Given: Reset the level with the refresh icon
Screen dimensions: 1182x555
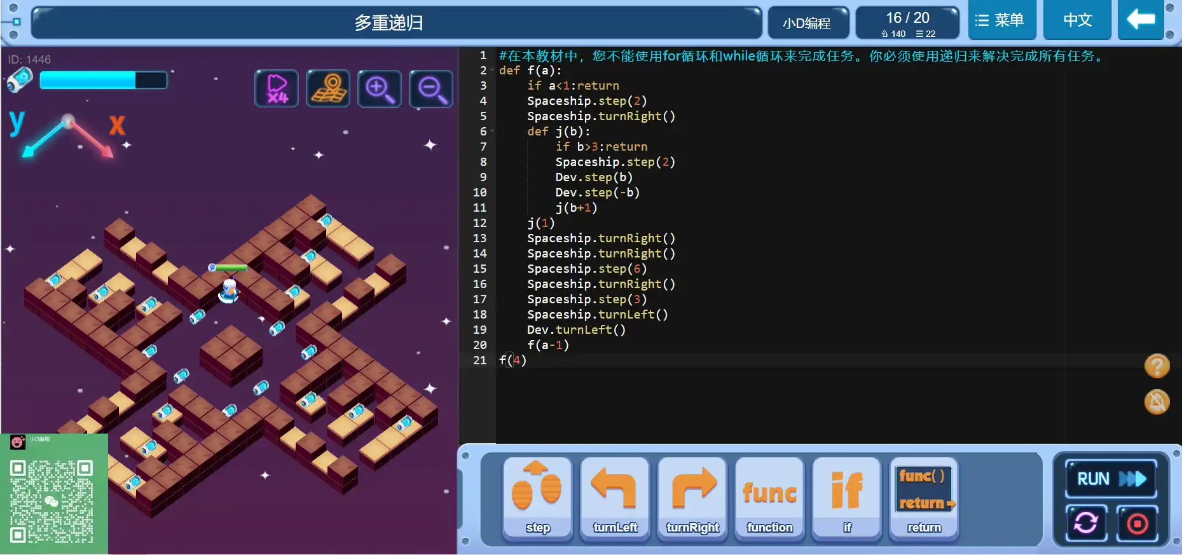Looking at the screenshot, I should point(1086,523).
